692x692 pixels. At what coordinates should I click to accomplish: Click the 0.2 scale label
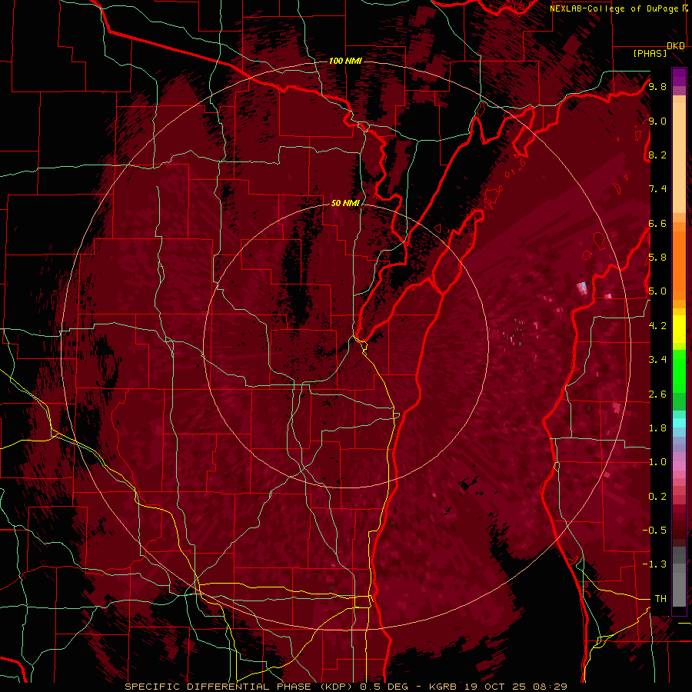coord(657,497)
